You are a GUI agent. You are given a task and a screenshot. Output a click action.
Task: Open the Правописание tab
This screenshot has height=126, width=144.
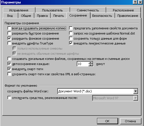(x=128, y=16)
